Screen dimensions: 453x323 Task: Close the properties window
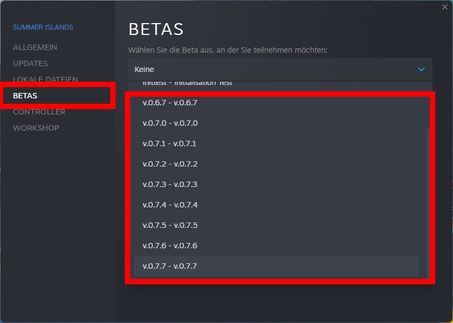point(444,7)
